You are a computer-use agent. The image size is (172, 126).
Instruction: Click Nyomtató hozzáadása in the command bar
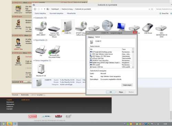coord(56,13)
